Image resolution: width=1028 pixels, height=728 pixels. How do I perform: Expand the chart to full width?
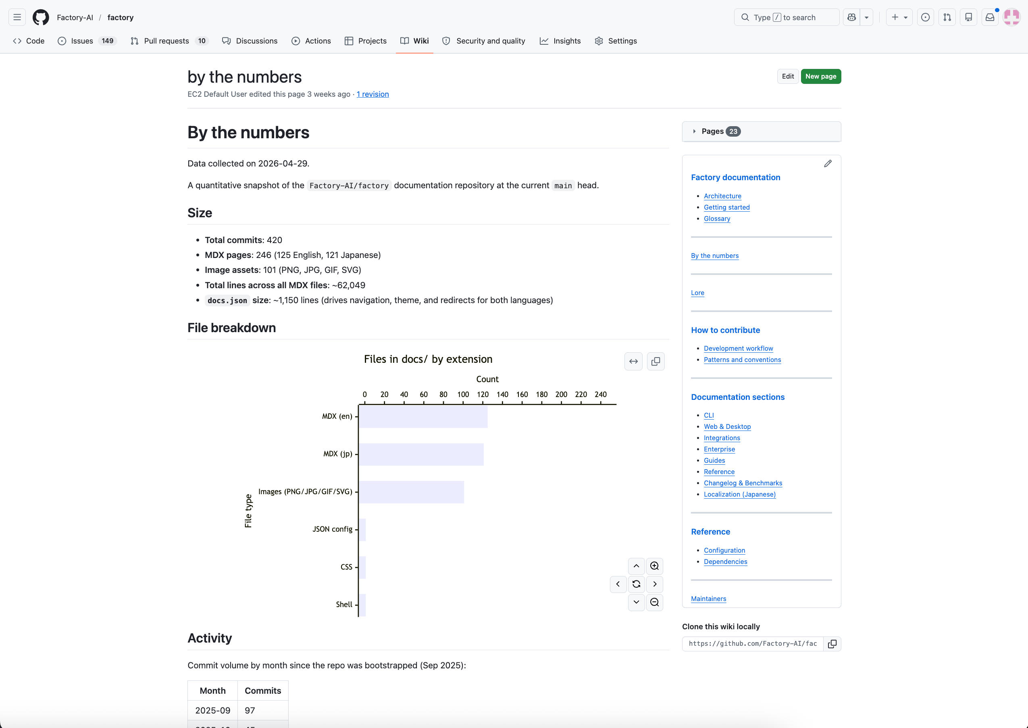coord(633,361)
